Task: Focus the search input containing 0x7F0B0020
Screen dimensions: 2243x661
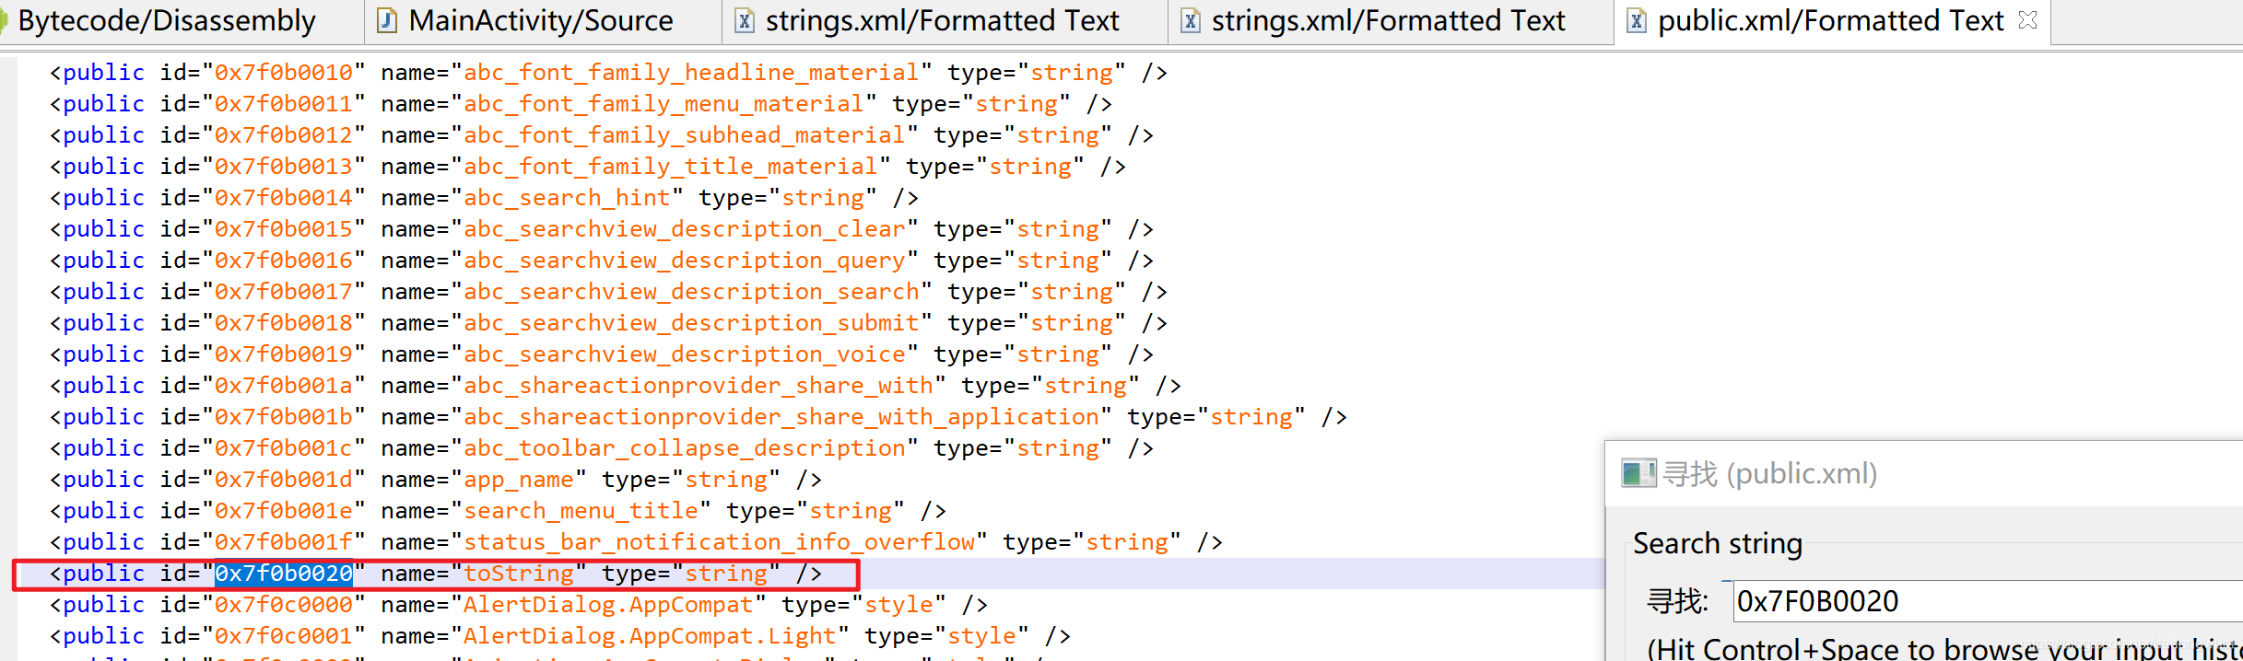Action: point(1986,601)
